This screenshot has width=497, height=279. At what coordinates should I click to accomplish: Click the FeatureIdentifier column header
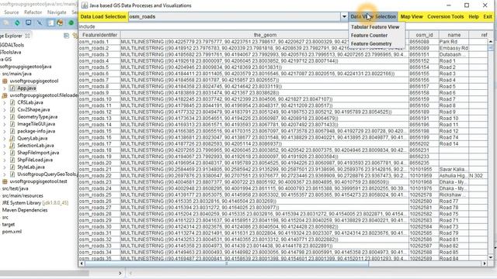coord(99,35)
